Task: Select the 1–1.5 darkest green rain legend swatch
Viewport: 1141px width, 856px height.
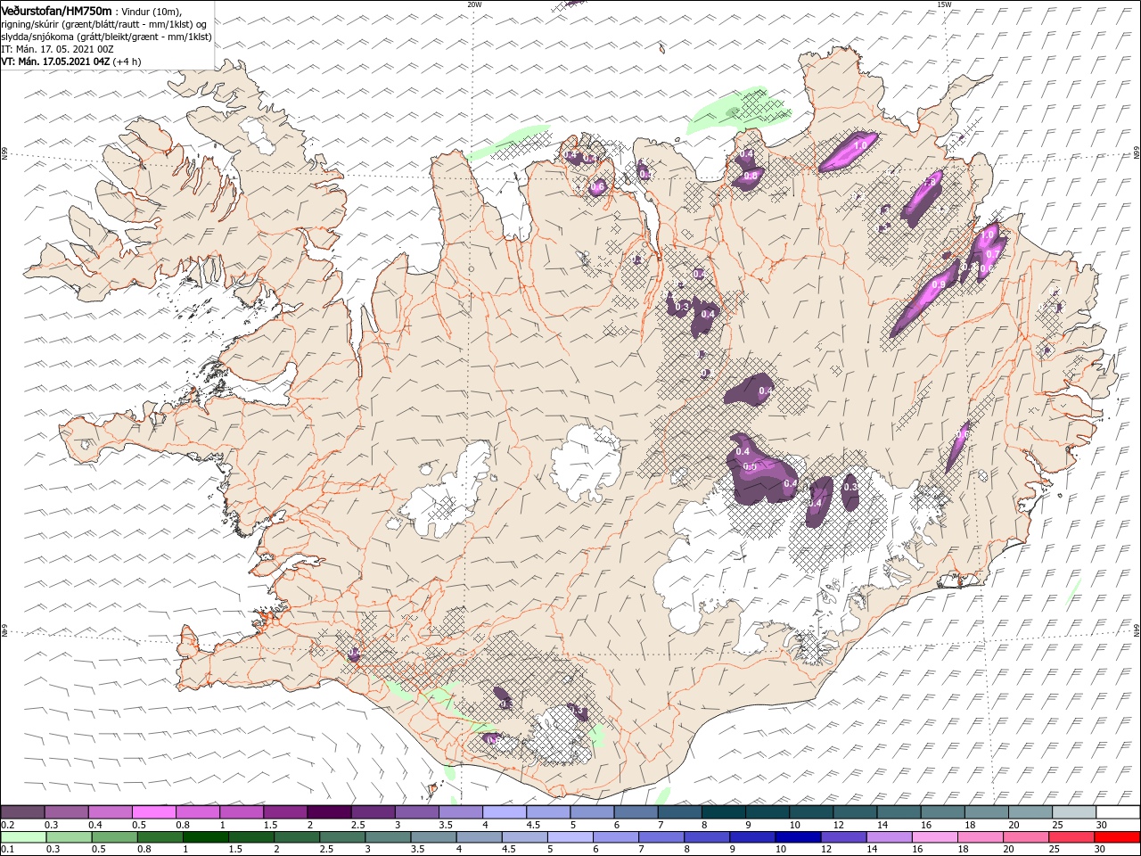Action: pyautogui.click(x=205, y=837)
